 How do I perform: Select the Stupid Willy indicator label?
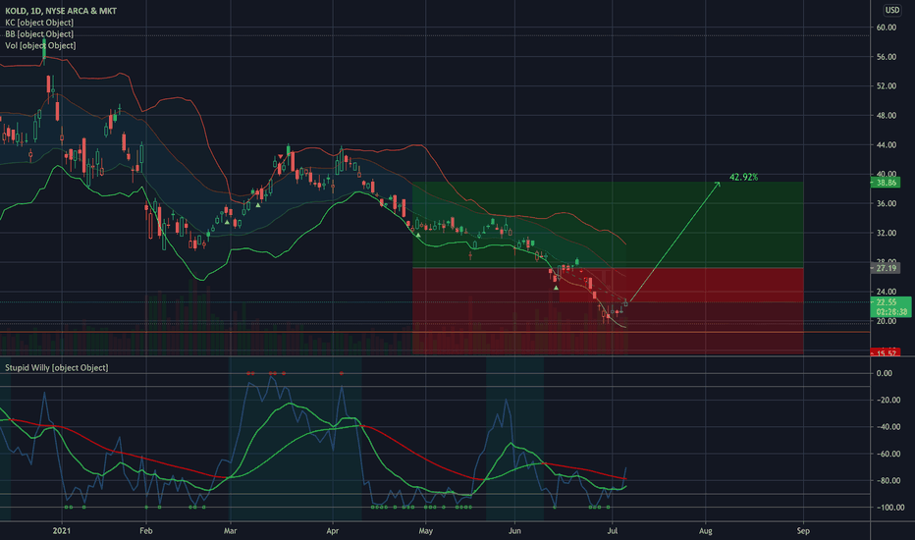tap(57, 368)
